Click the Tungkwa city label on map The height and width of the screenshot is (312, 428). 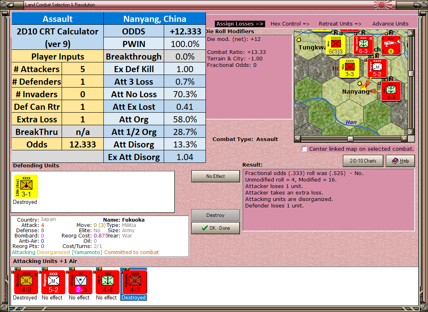[x=312, y=47]
